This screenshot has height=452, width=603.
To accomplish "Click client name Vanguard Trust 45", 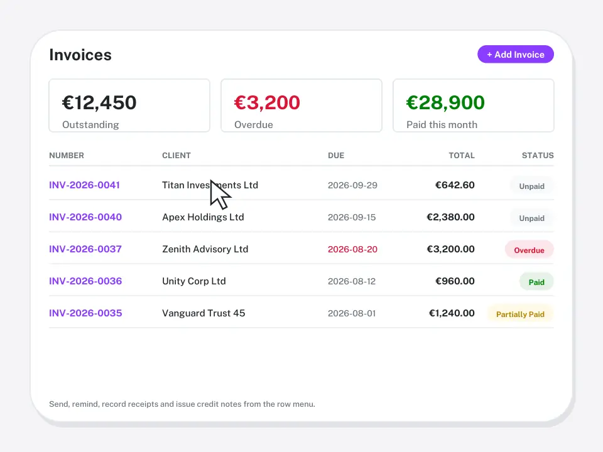I will [x=204, y=313].
